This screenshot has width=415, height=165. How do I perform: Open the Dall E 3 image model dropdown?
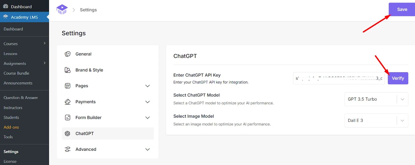[376, 121]
